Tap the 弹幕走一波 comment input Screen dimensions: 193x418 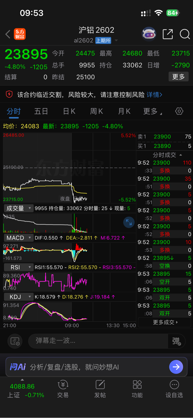point(98,341)
